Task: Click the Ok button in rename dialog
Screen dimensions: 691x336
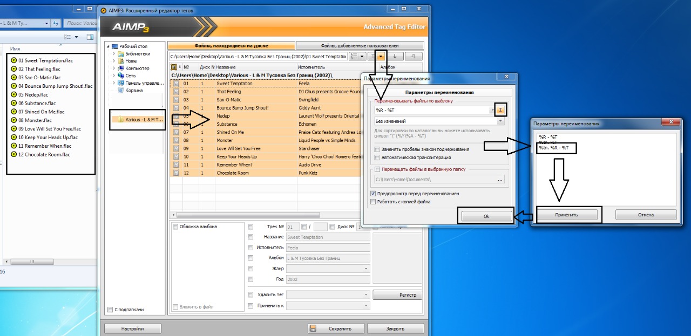Action: pos(486,216)
